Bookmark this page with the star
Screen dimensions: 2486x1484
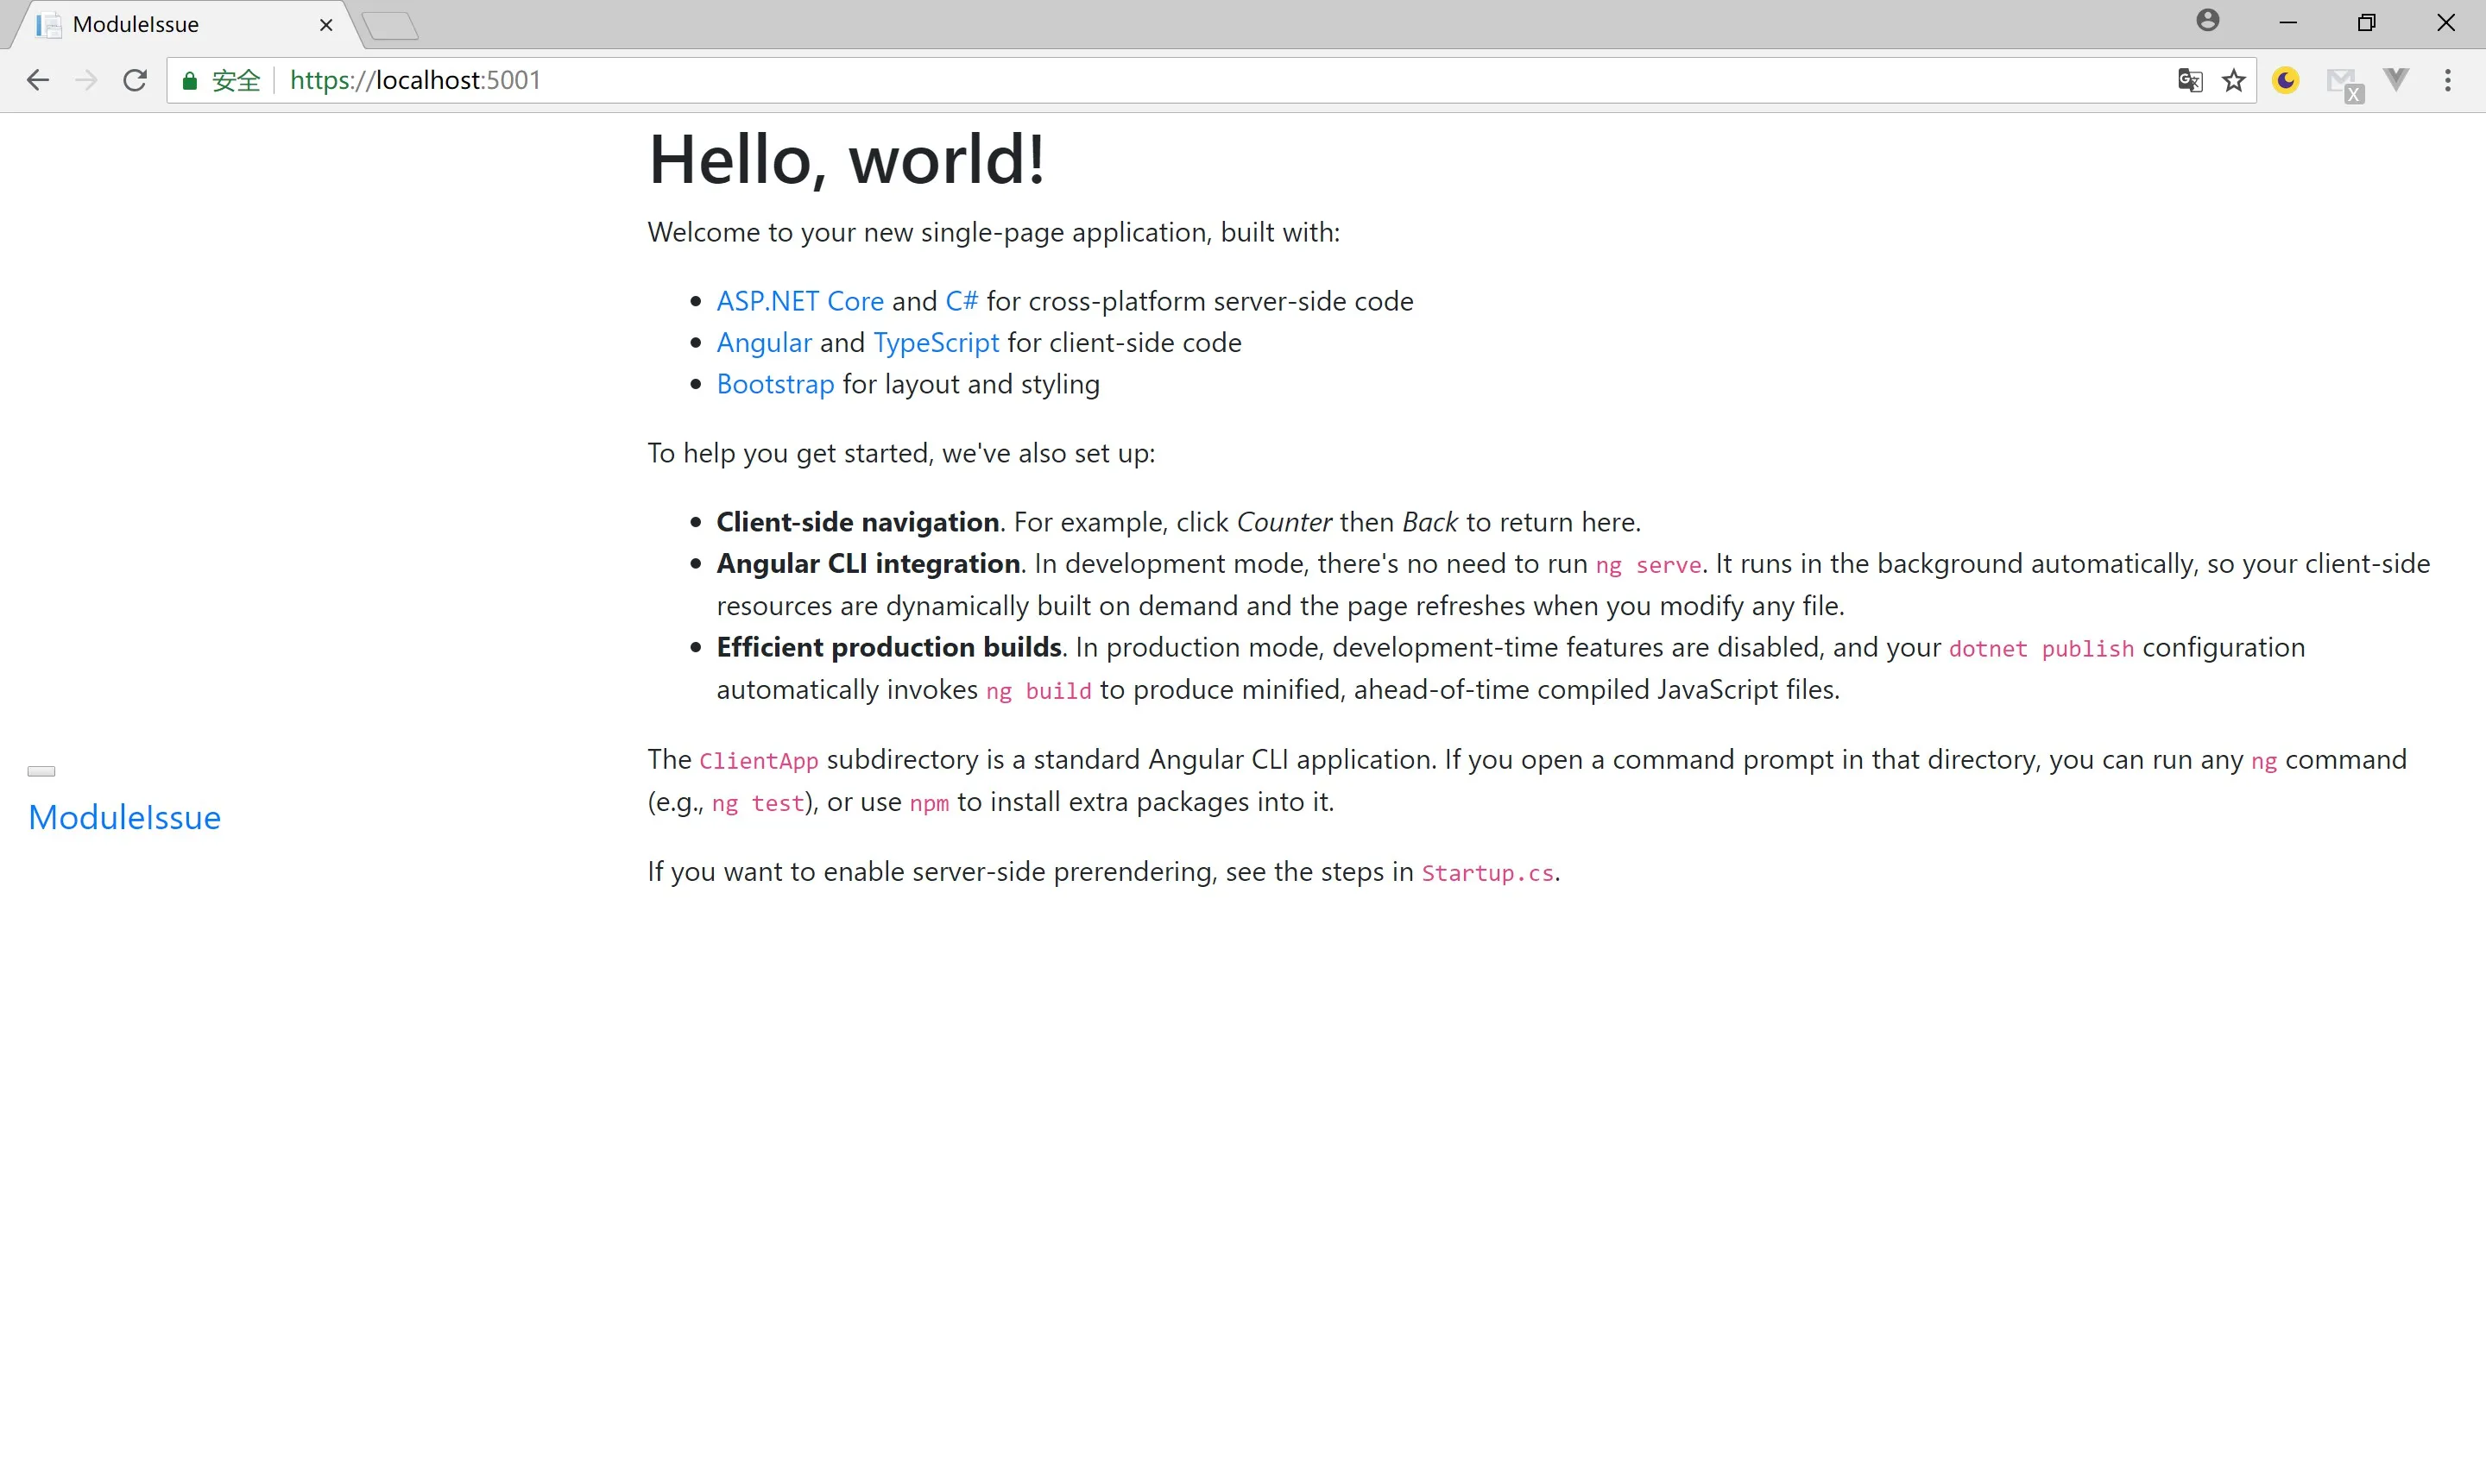(2233, 80)
